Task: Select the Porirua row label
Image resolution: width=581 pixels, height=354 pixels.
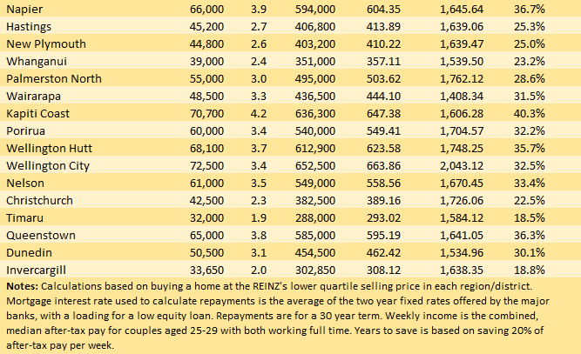Action: click(25, 131)
